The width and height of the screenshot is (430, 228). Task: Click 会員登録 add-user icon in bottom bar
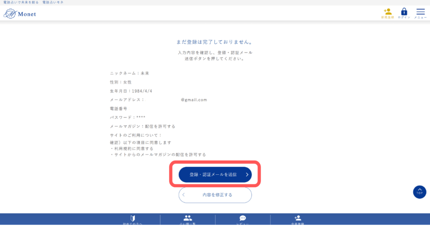pos(298,219)
